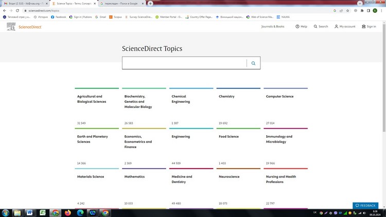Open the Gmail bookmark
386x217 pixels.
coord(100,17)
